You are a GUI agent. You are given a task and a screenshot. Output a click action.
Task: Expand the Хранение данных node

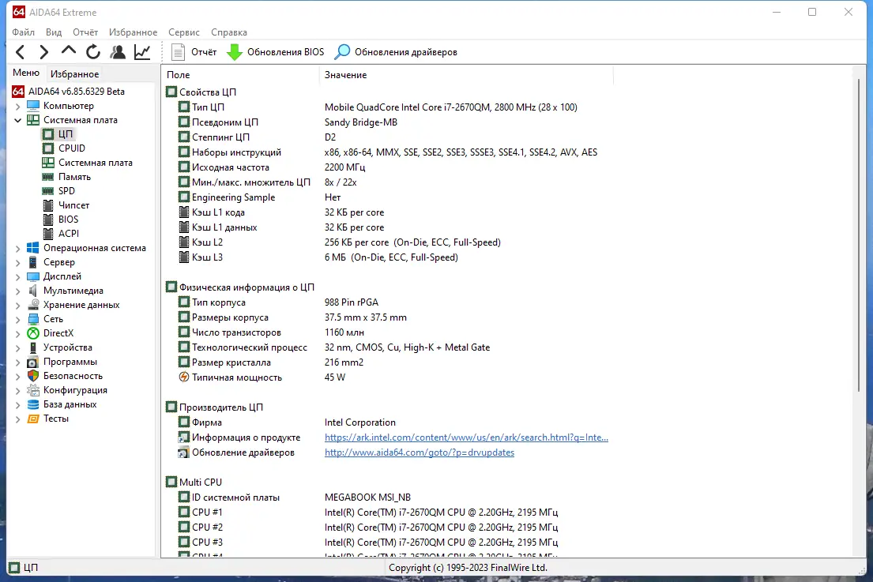pos(18,306)
